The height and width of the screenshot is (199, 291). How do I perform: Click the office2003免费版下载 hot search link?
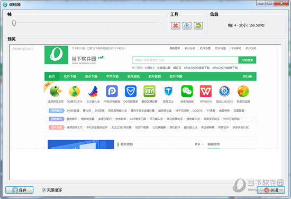[x=197, y=68]
